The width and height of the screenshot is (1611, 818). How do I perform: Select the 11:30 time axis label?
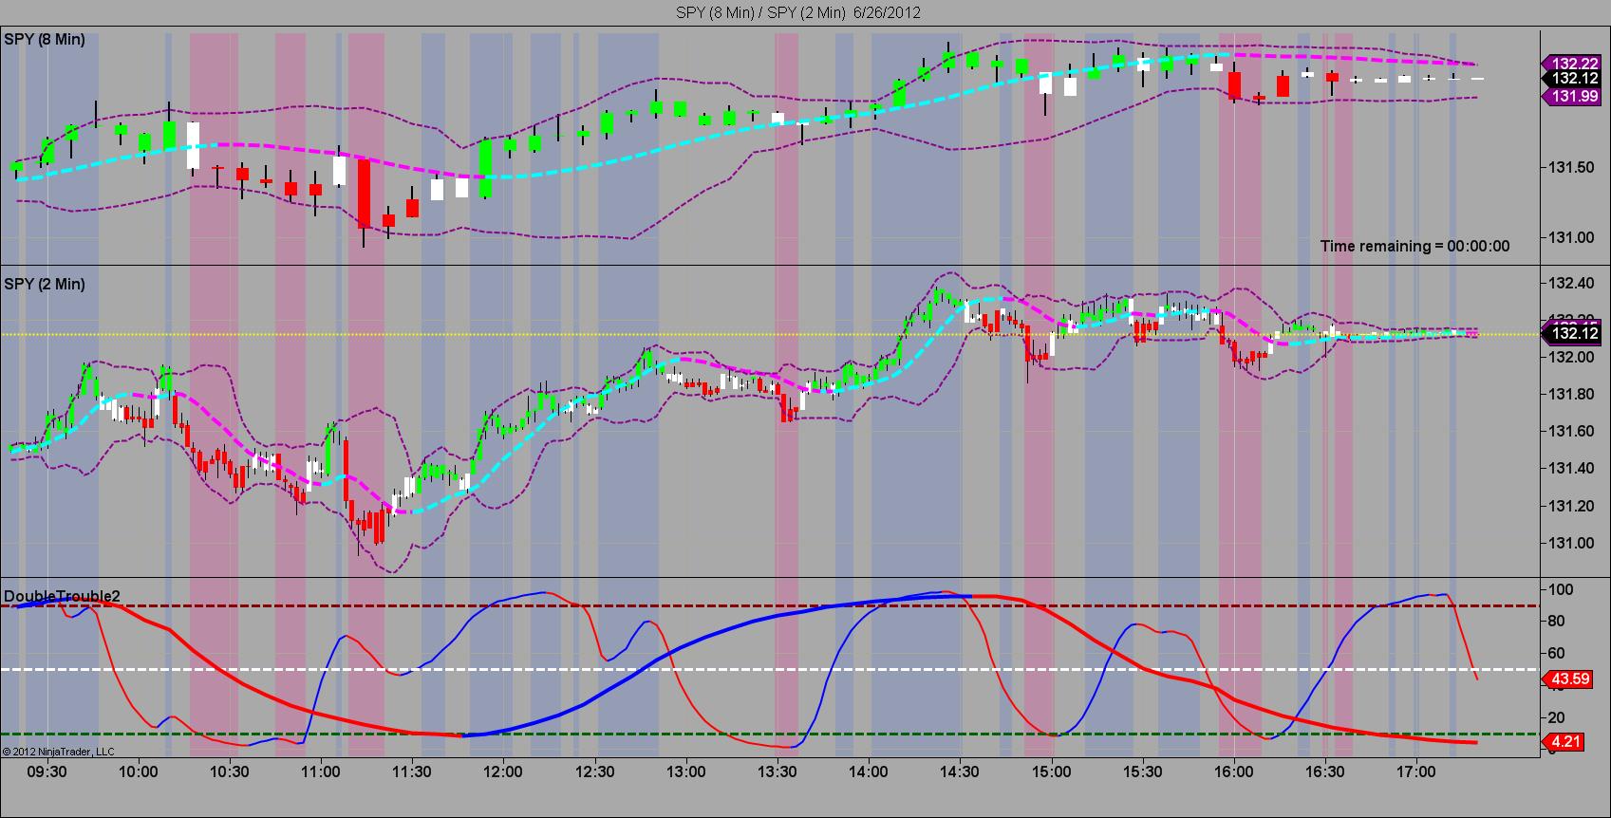412,772
